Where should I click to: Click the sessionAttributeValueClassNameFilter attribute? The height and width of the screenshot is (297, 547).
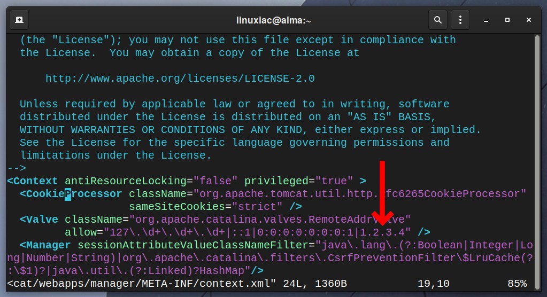193,245
